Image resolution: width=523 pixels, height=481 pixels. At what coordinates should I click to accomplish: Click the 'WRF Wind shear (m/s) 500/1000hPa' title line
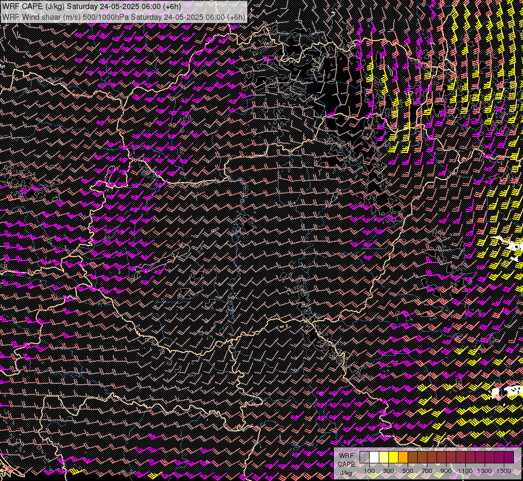(123, 17)
